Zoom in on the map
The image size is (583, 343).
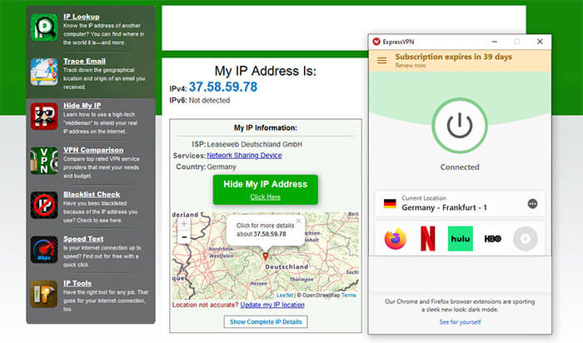point(184,224)
